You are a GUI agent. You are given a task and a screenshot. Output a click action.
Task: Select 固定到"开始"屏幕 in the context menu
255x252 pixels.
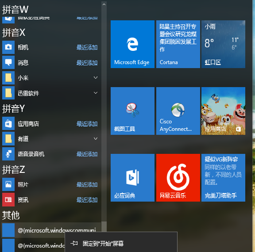[121, 244]
